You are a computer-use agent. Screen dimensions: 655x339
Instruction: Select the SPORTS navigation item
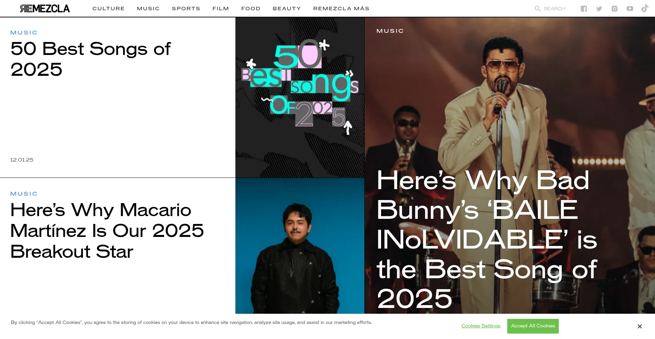(x=186, y=8)
